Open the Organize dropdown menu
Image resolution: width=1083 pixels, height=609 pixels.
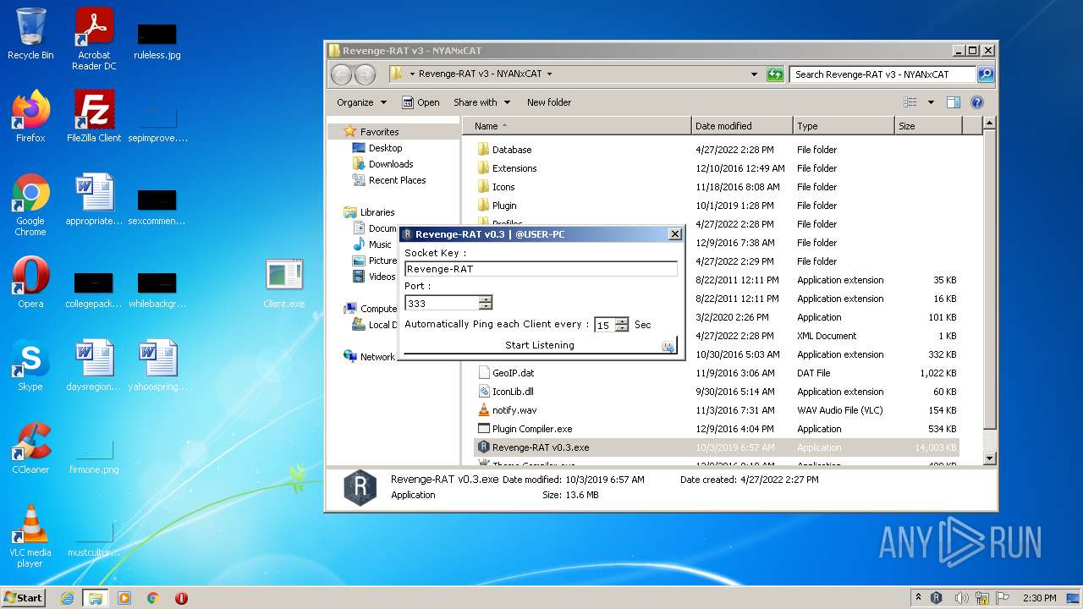(x=361, y=102)
